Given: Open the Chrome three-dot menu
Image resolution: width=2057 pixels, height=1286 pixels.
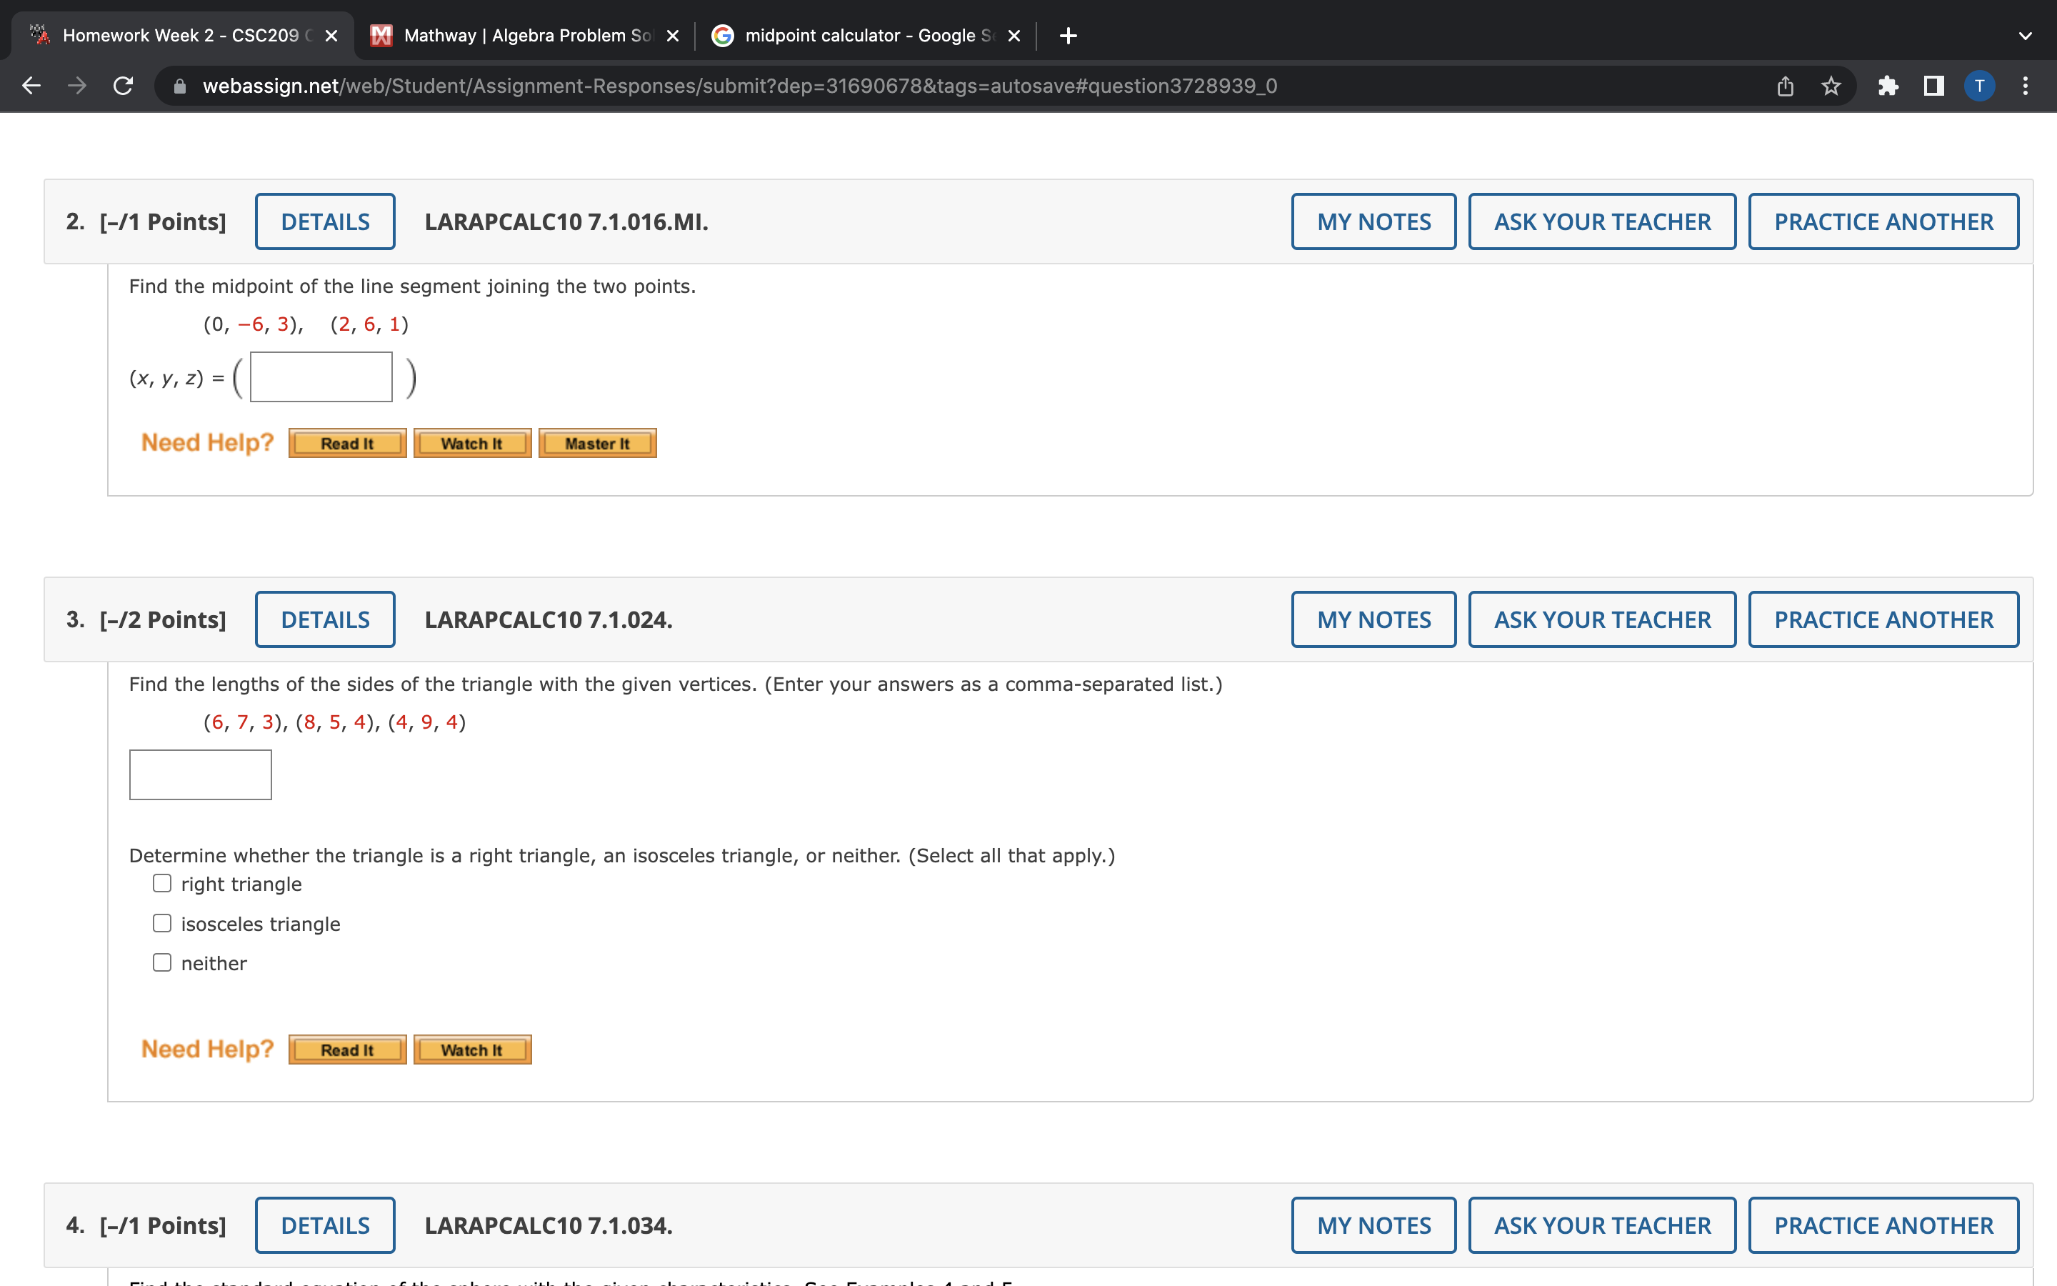Looking at the screenshot, I should pos(2026,86).
